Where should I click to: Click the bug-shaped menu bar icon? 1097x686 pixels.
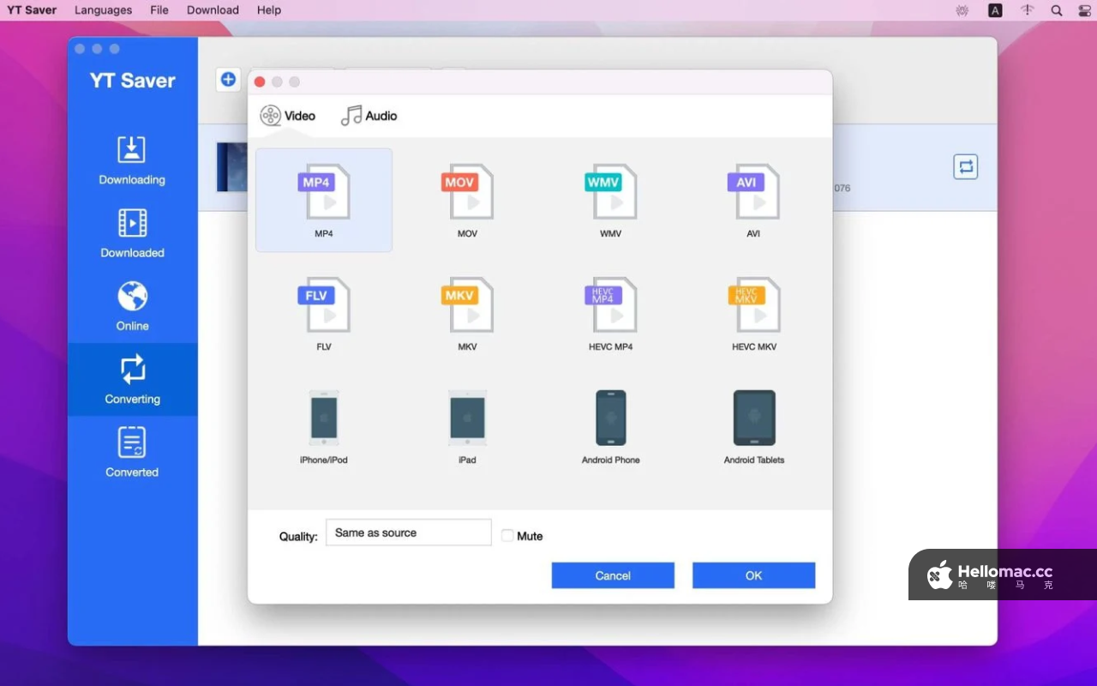coord(962,10)
